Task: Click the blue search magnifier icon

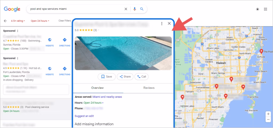Action: tap(142, 9)
